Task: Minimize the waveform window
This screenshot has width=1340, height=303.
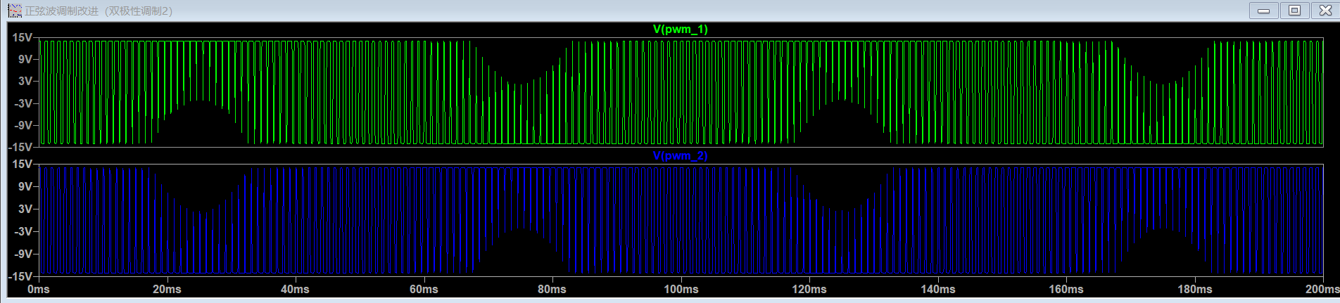Action: point(1264,11)
